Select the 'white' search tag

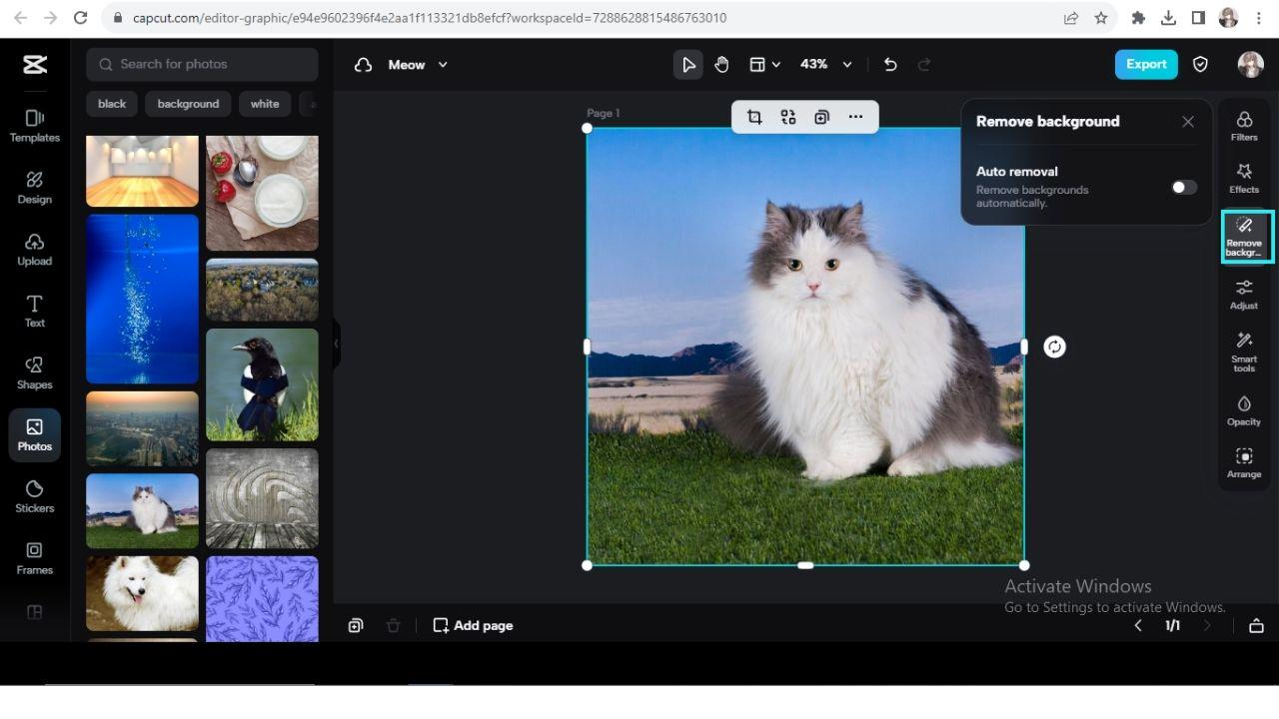tap(265, 104)
